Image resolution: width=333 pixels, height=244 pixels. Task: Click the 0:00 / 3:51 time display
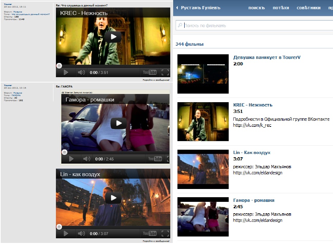coord(99,73)
